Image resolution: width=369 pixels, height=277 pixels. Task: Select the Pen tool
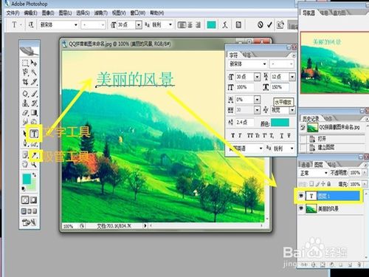click(25, 143)
